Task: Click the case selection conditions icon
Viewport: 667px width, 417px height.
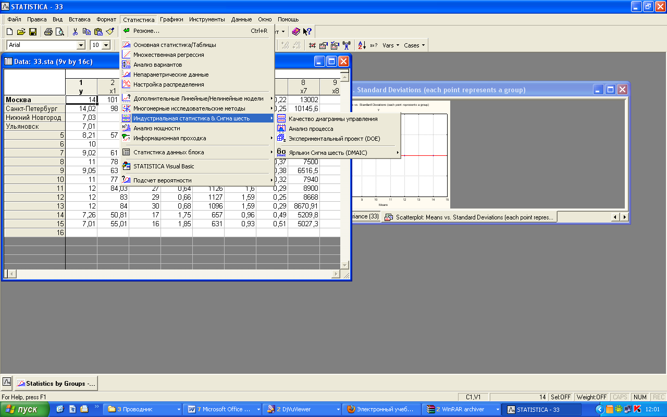Action: (335, 45)
